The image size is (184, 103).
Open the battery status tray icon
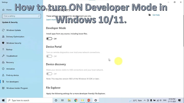tap(154, 100)
